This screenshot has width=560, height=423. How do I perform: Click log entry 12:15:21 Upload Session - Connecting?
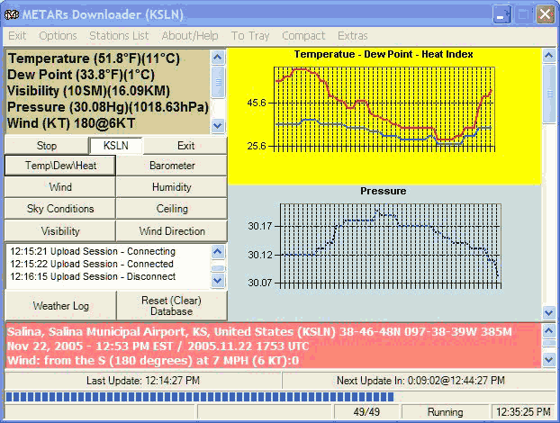93,251
